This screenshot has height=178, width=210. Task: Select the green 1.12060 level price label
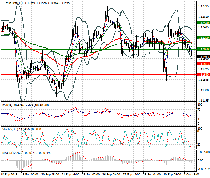204,49
